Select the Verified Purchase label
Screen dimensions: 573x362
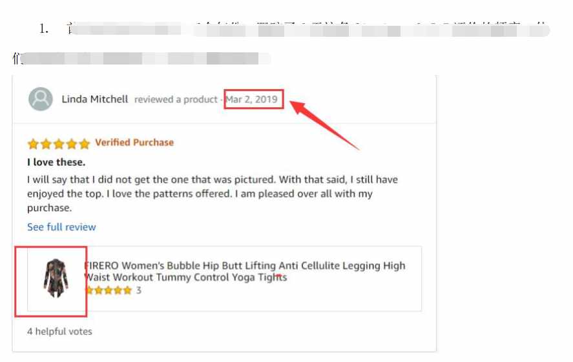coord(134,143)
